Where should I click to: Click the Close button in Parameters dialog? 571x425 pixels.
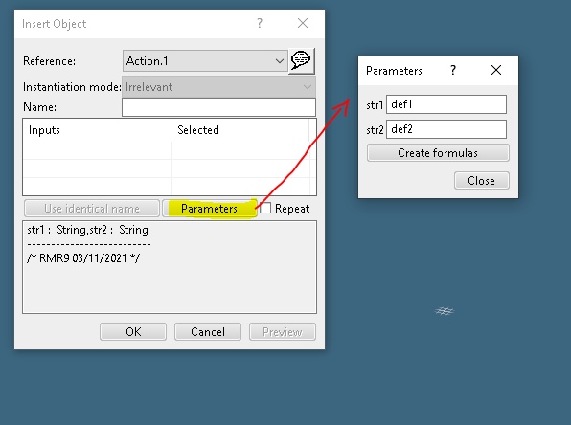[x=481, y=181]
